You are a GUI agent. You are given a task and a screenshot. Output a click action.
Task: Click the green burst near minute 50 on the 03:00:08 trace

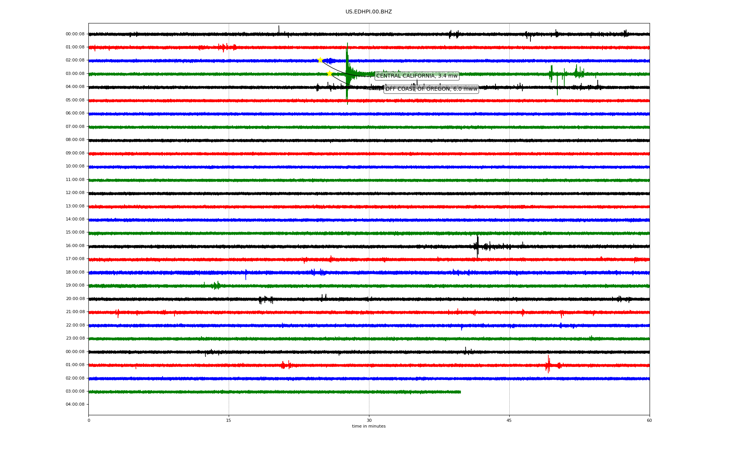552,73
